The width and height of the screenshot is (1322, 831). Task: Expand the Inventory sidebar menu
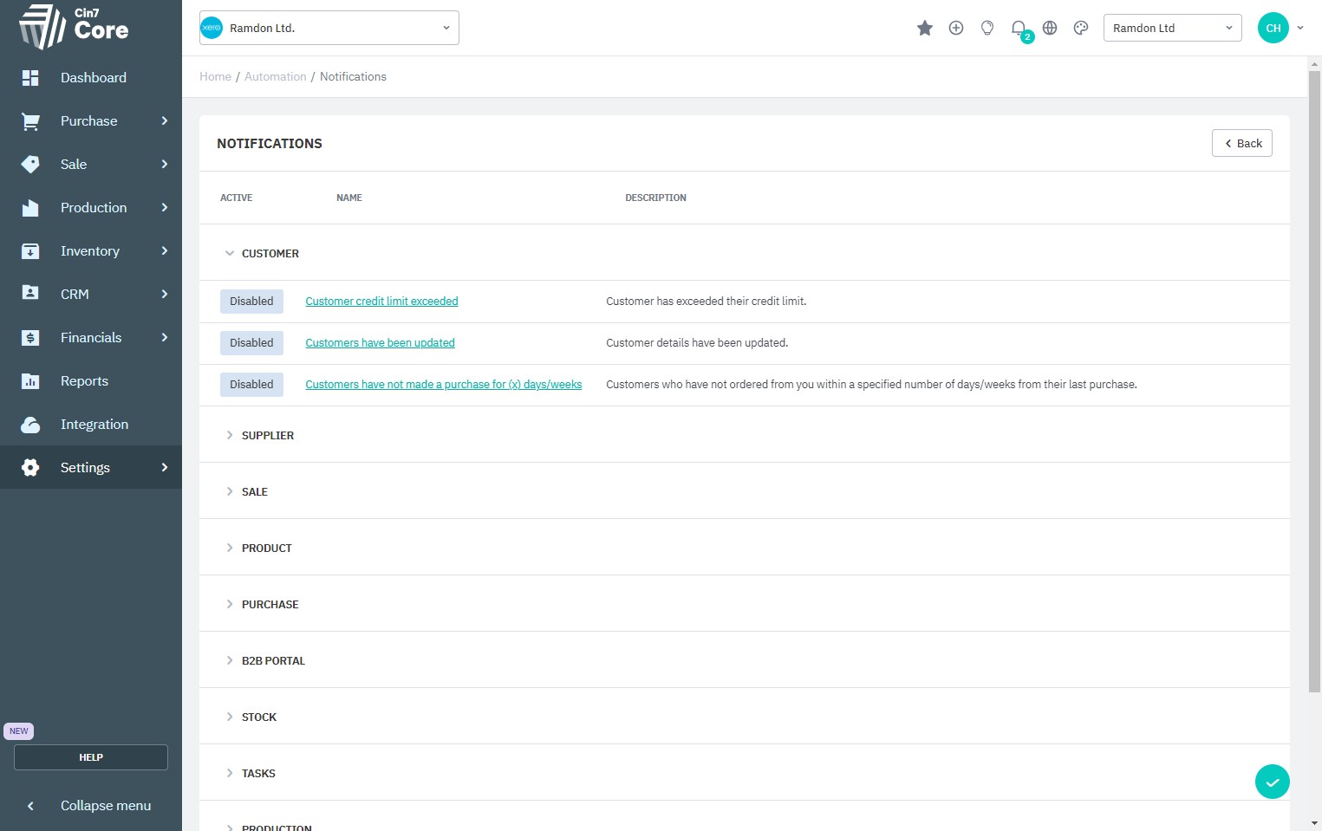90,251
